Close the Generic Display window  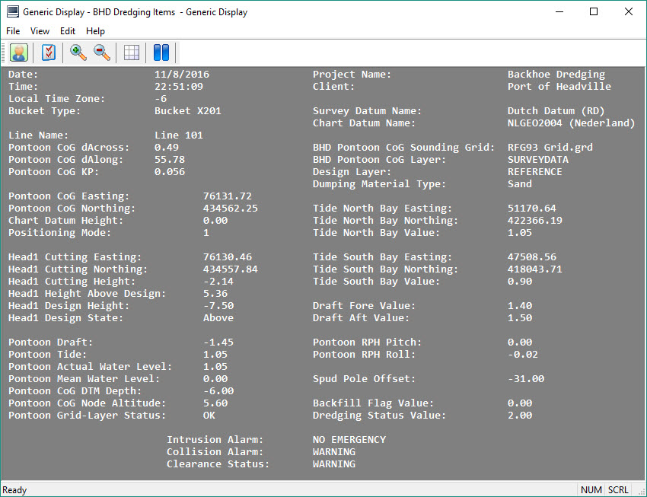coord(628,12)
